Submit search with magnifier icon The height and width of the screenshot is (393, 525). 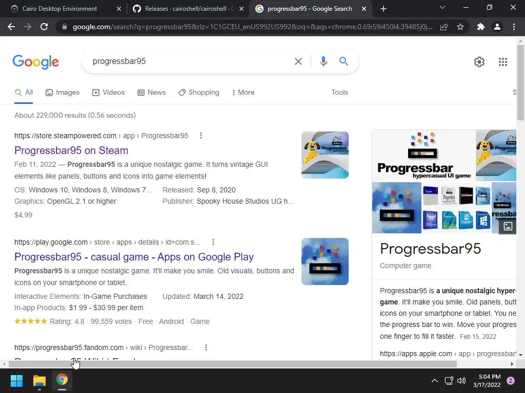[x=344, y=61]
